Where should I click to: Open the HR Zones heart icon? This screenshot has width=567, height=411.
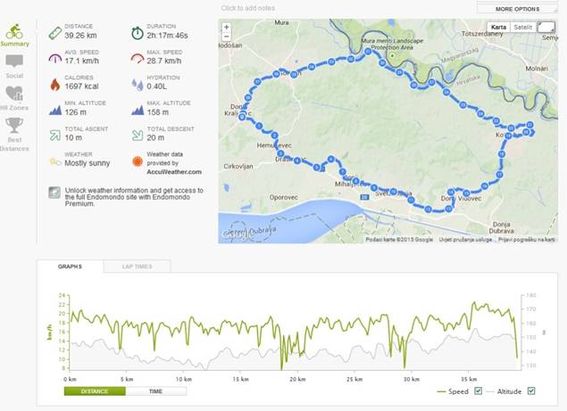pos(14,95)
